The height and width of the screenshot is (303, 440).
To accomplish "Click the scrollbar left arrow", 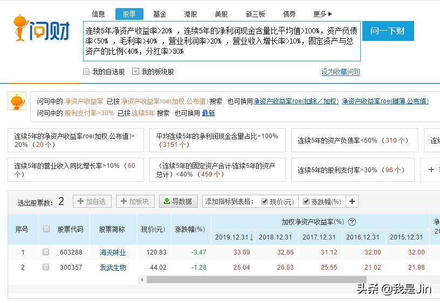I will (142, 279).
